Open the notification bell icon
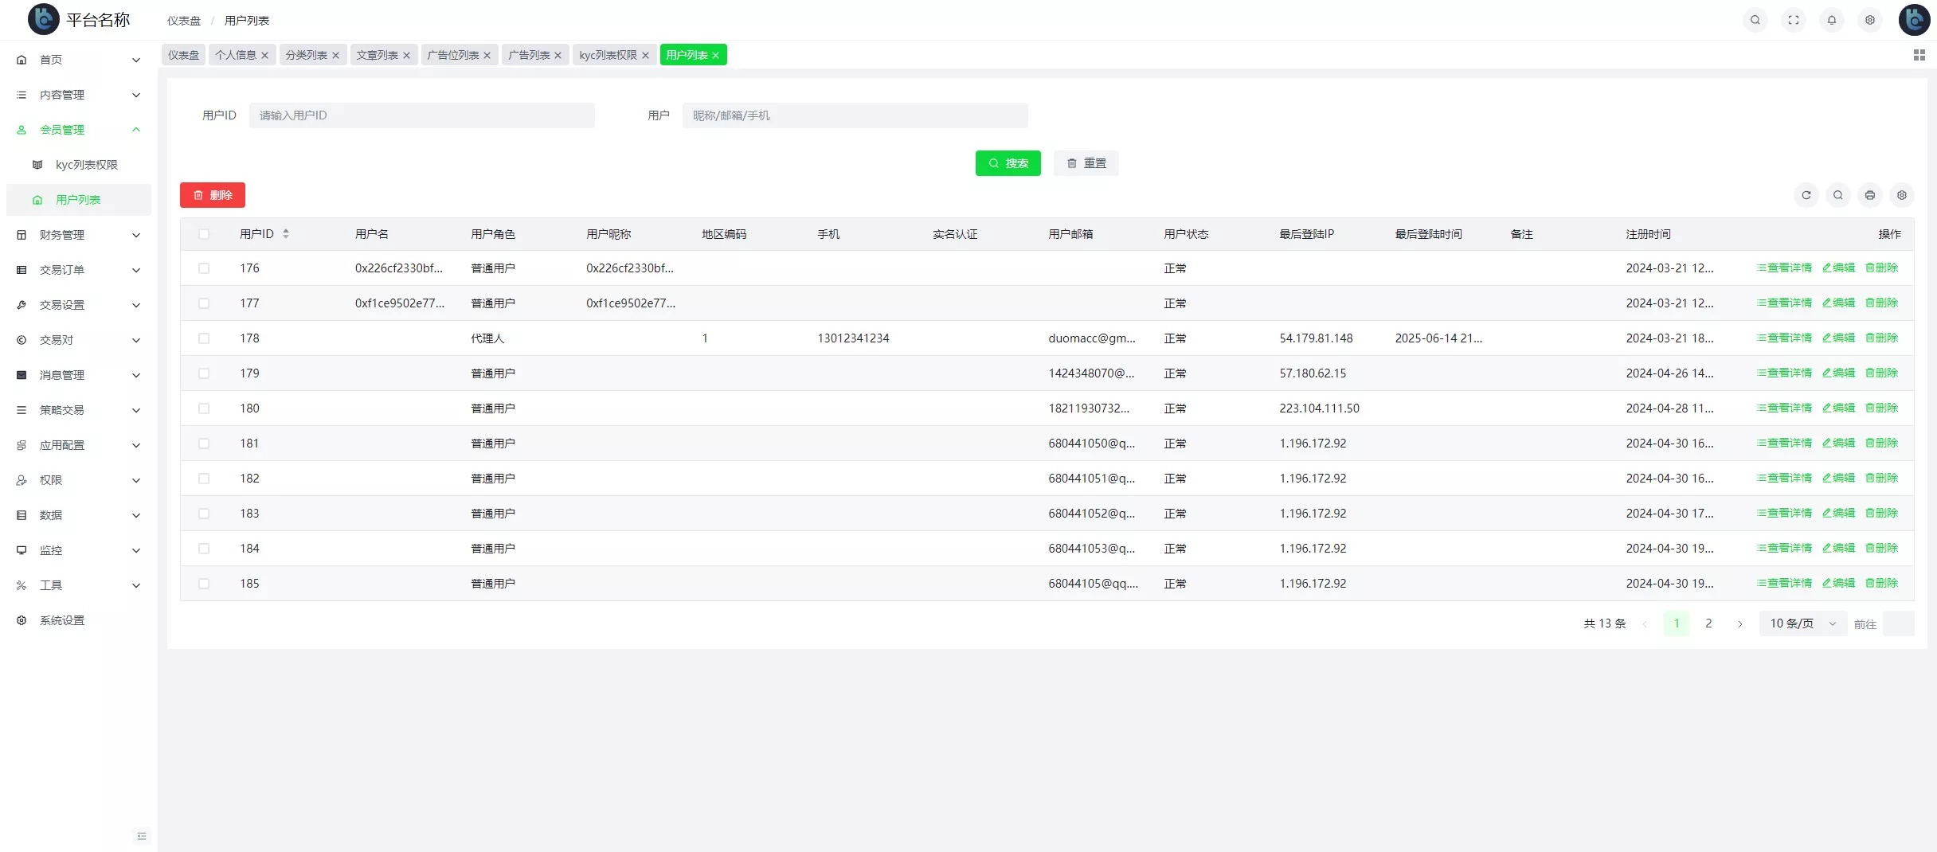The image size is (1937, 852). [1831, 20]
